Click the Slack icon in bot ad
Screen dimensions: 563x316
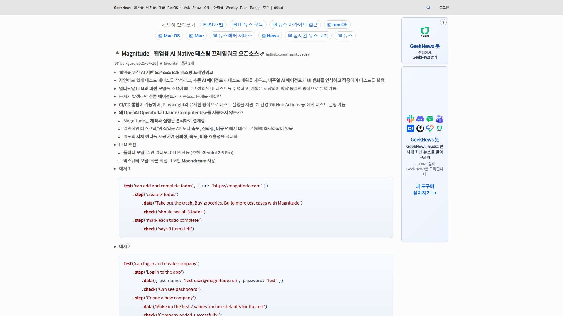(411, 119)
